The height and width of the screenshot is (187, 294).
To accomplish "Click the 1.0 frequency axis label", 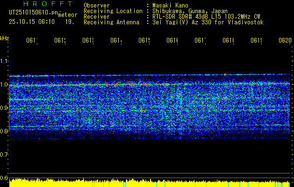I will point(4,85).
